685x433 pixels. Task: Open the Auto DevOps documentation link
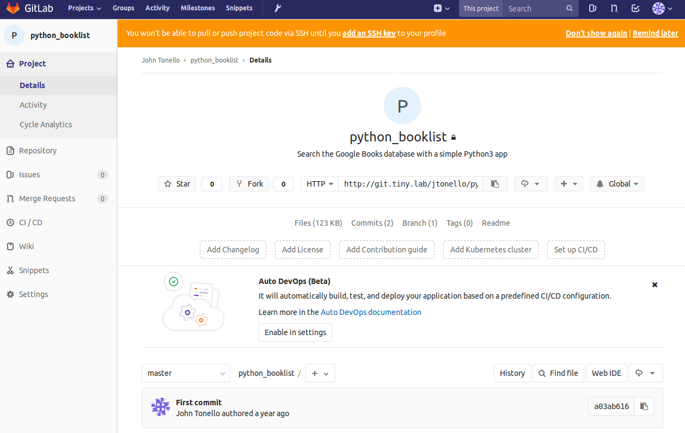371,312
